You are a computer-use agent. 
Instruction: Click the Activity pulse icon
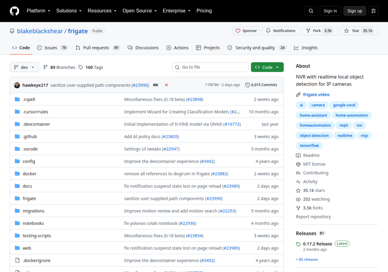[x=298, y=182]
